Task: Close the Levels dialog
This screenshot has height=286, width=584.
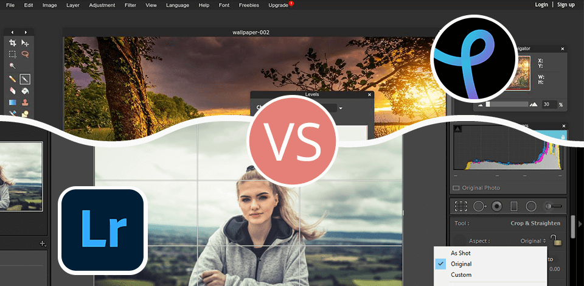Action: [369, 94]
